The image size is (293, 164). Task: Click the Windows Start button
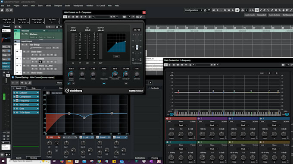point(3,161)
